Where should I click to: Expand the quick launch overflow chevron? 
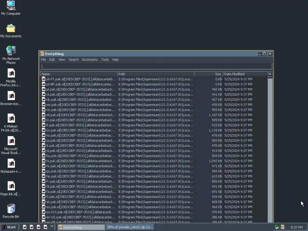52,226
